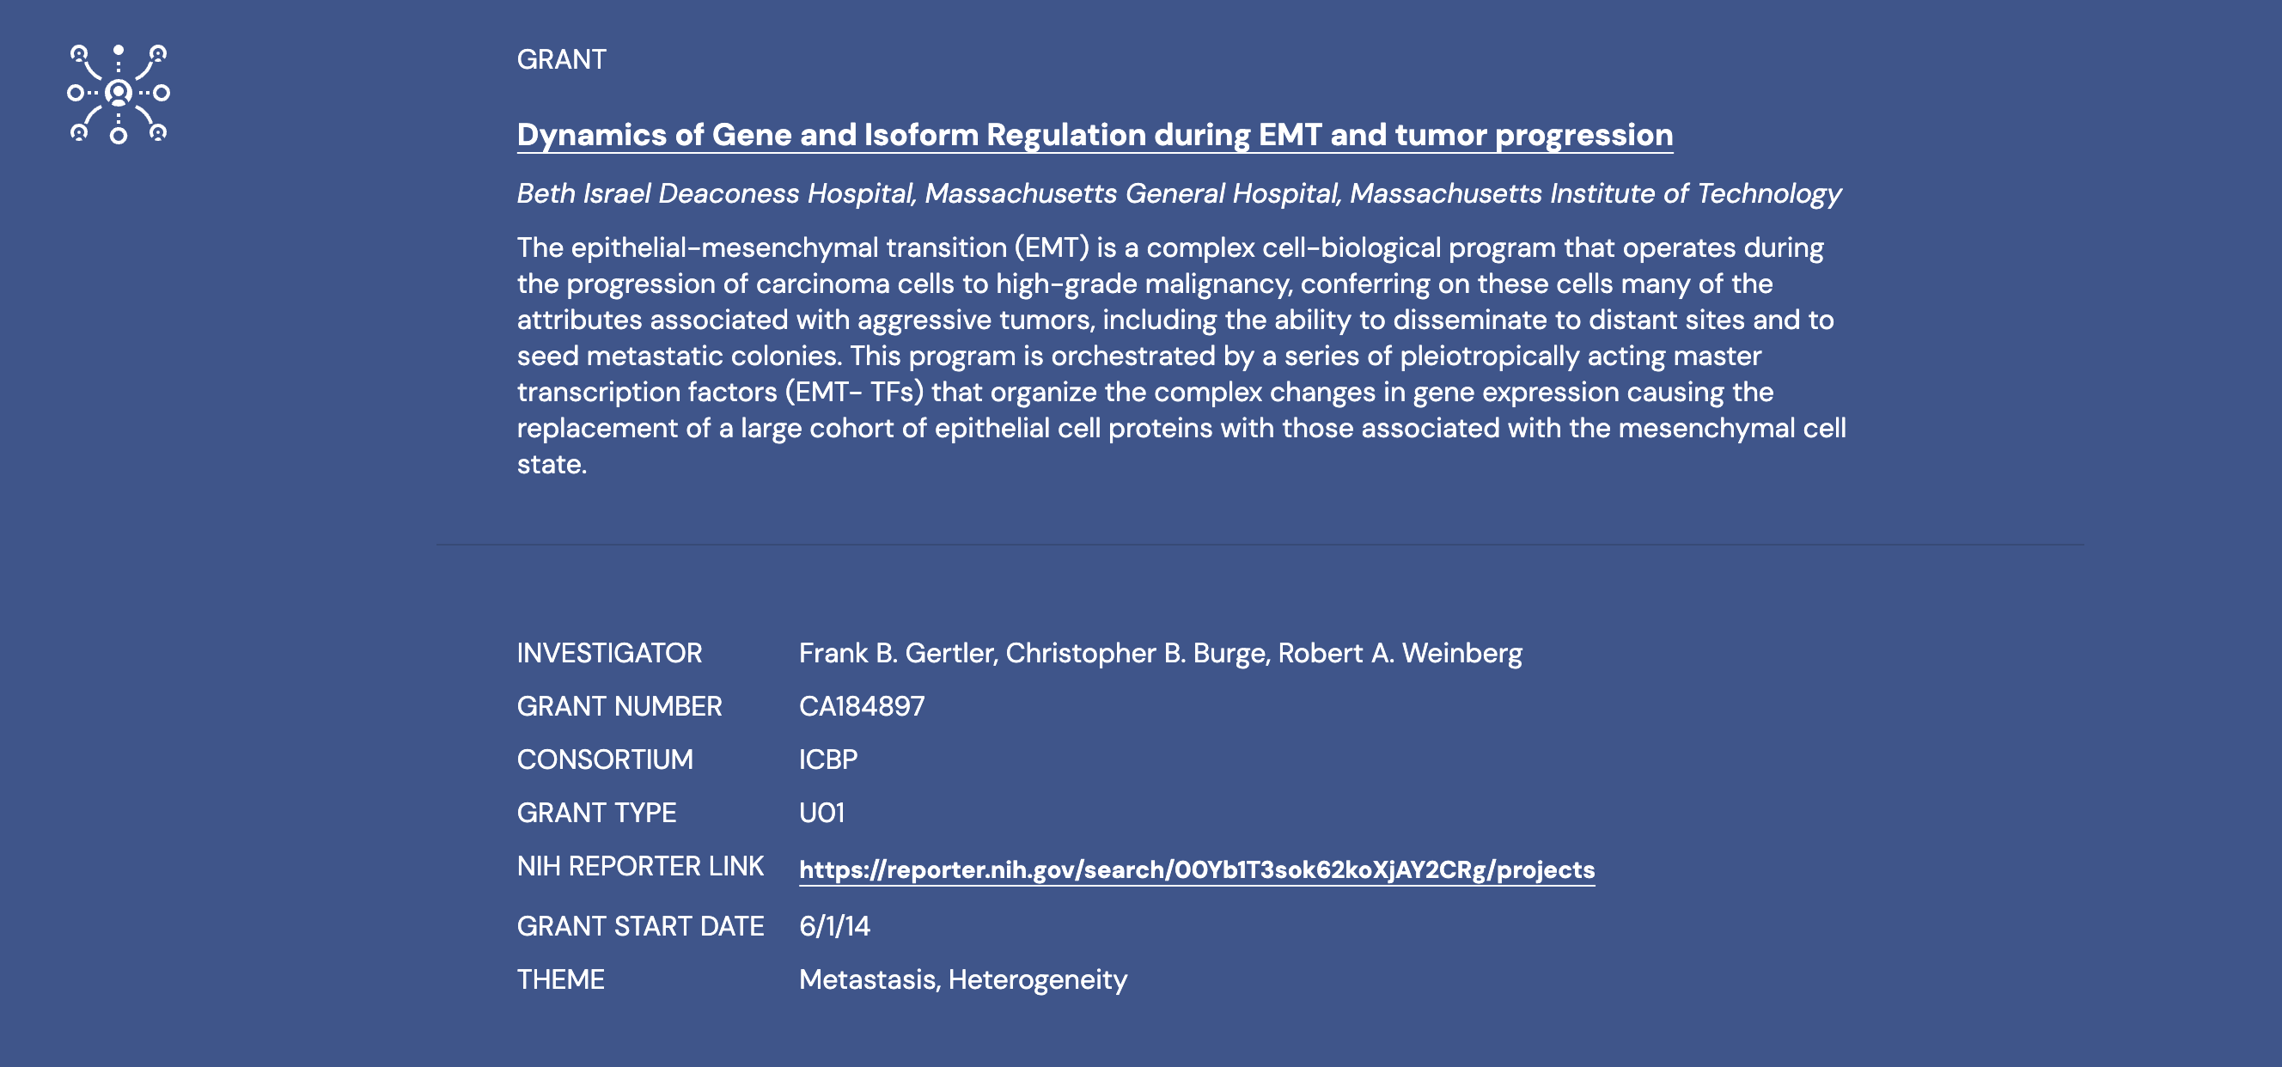The image size is (2282, 1067).
Task: Click the GRANT START DATE label
Action: 639,926
